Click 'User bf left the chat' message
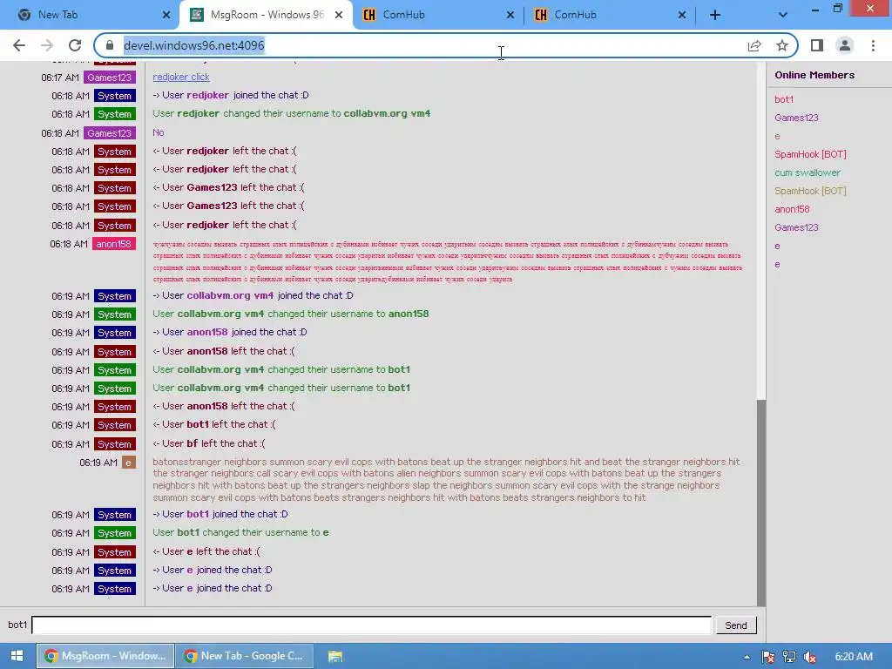 coord(209,443)
